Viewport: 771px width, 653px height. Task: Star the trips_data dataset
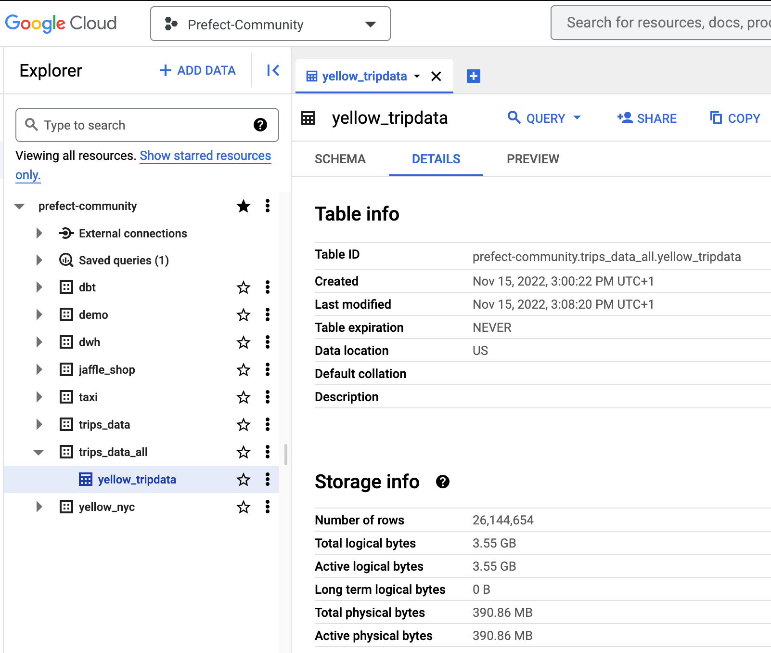pos(244,425)
